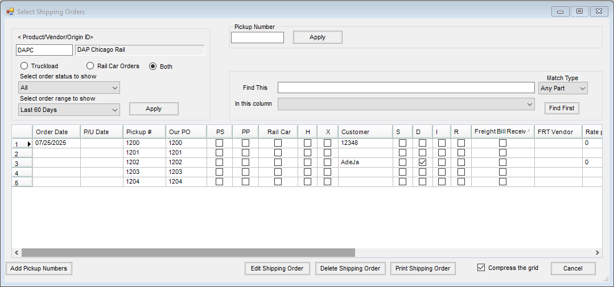Click the FRT Vendor column header
This screenshot has height=287, width=614.
[x=558, y=132]
